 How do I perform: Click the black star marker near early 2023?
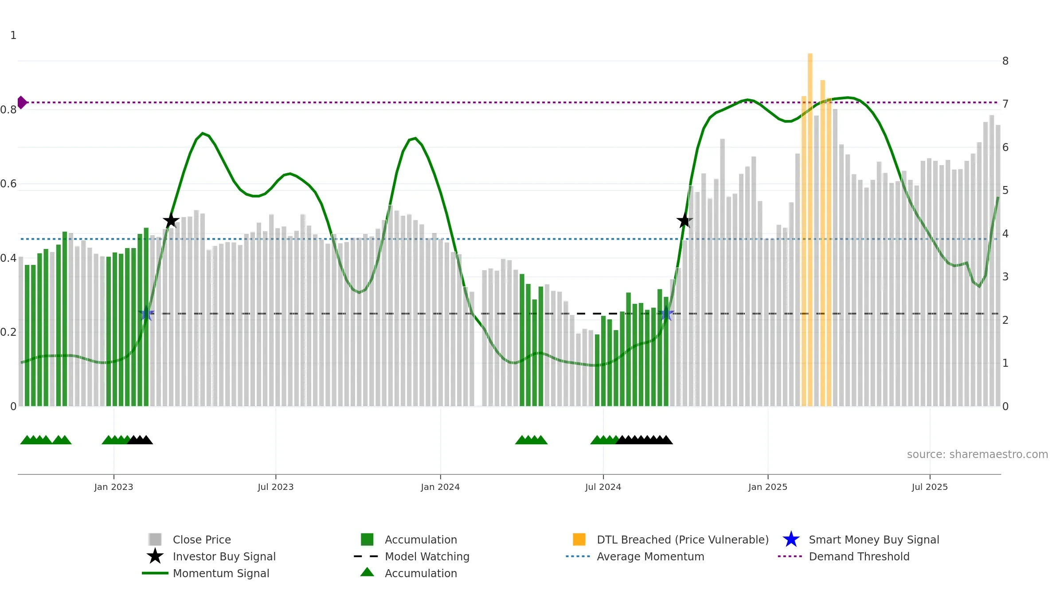pos(171,220)
